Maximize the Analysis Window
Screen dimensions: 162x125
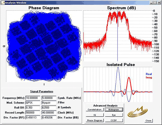click(155, 2)
